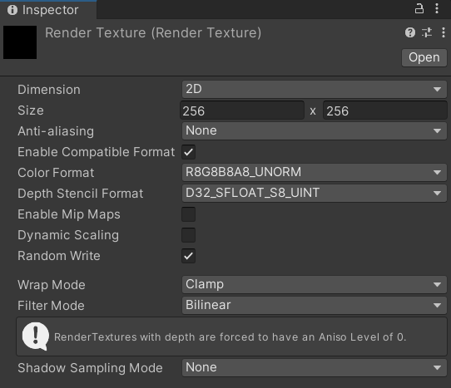Open the Depth Stencil Format dropdown
This screenshot has width=451, height=388.
(x=314, y=193)
